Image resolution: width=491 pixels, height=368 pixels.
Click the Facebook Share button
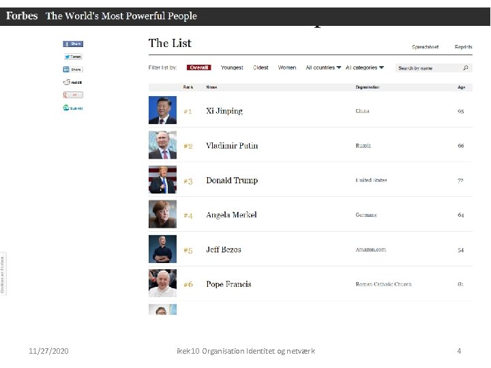[x=73, y=44]
